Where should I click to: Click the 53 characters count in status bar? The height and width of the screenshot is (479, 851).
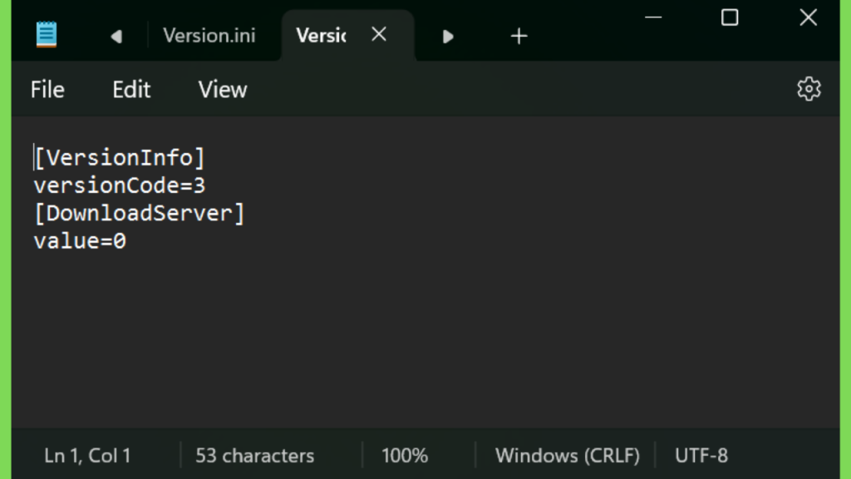coord(254,456)
